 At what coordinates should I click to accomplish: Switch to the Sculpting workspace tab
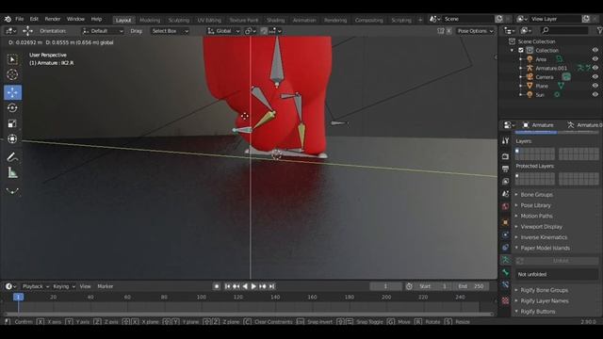click(178, 20)
